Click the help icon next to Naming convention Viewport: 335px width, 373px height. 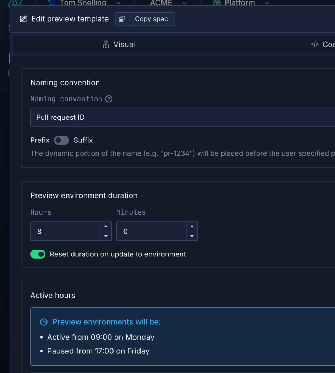coord(109,99)
